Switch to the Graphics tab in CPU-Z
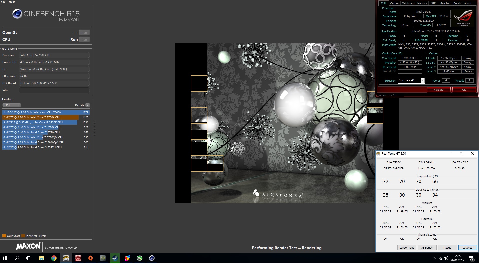This screenshot has height=270, width=480. [x=445, y=3]
